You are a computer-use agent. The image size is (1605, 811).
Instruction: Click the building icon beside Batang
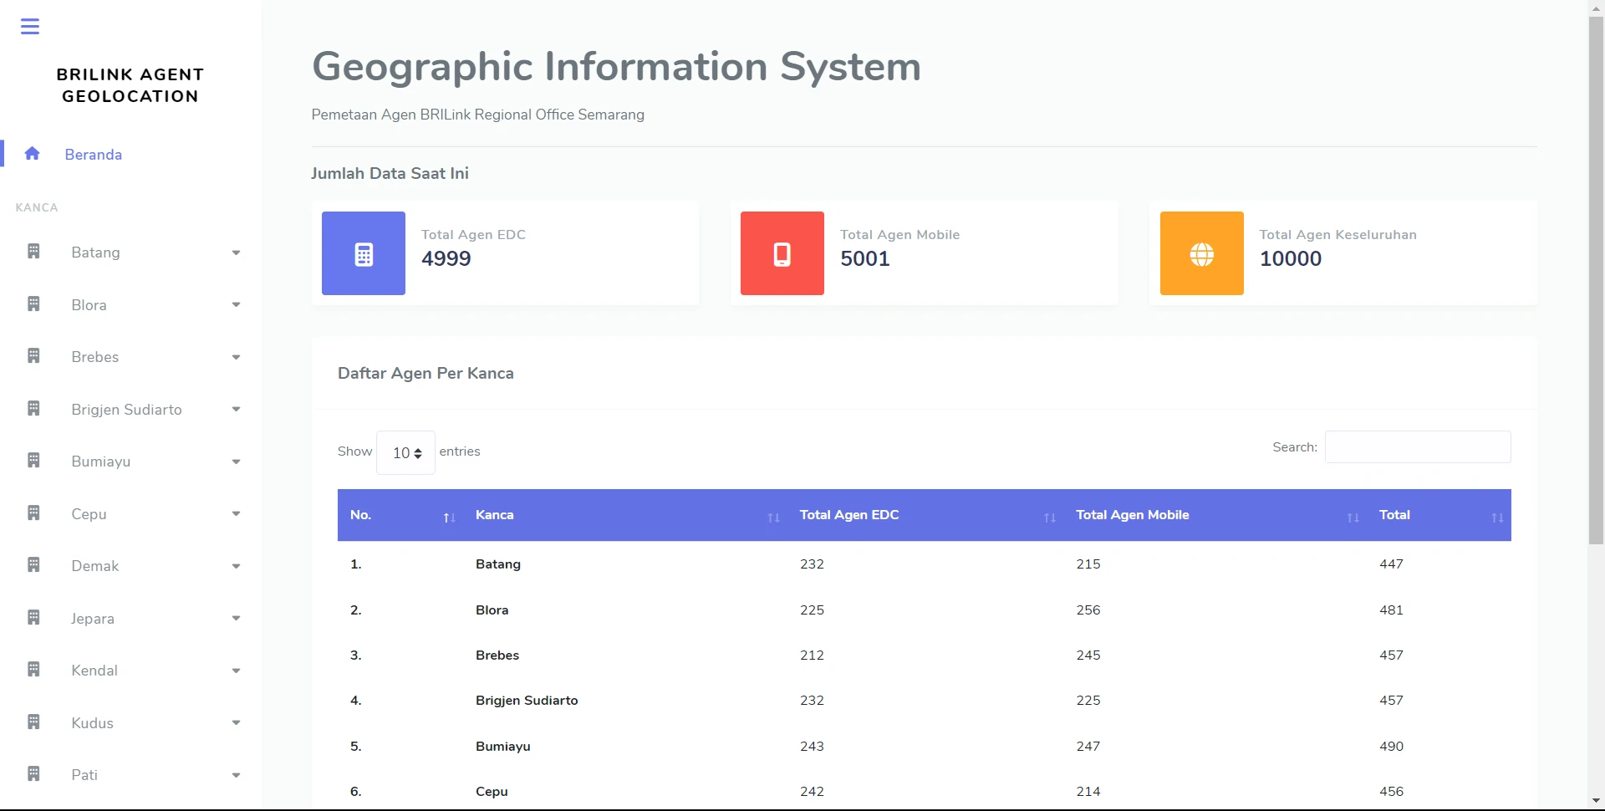(x=33, y=250)
